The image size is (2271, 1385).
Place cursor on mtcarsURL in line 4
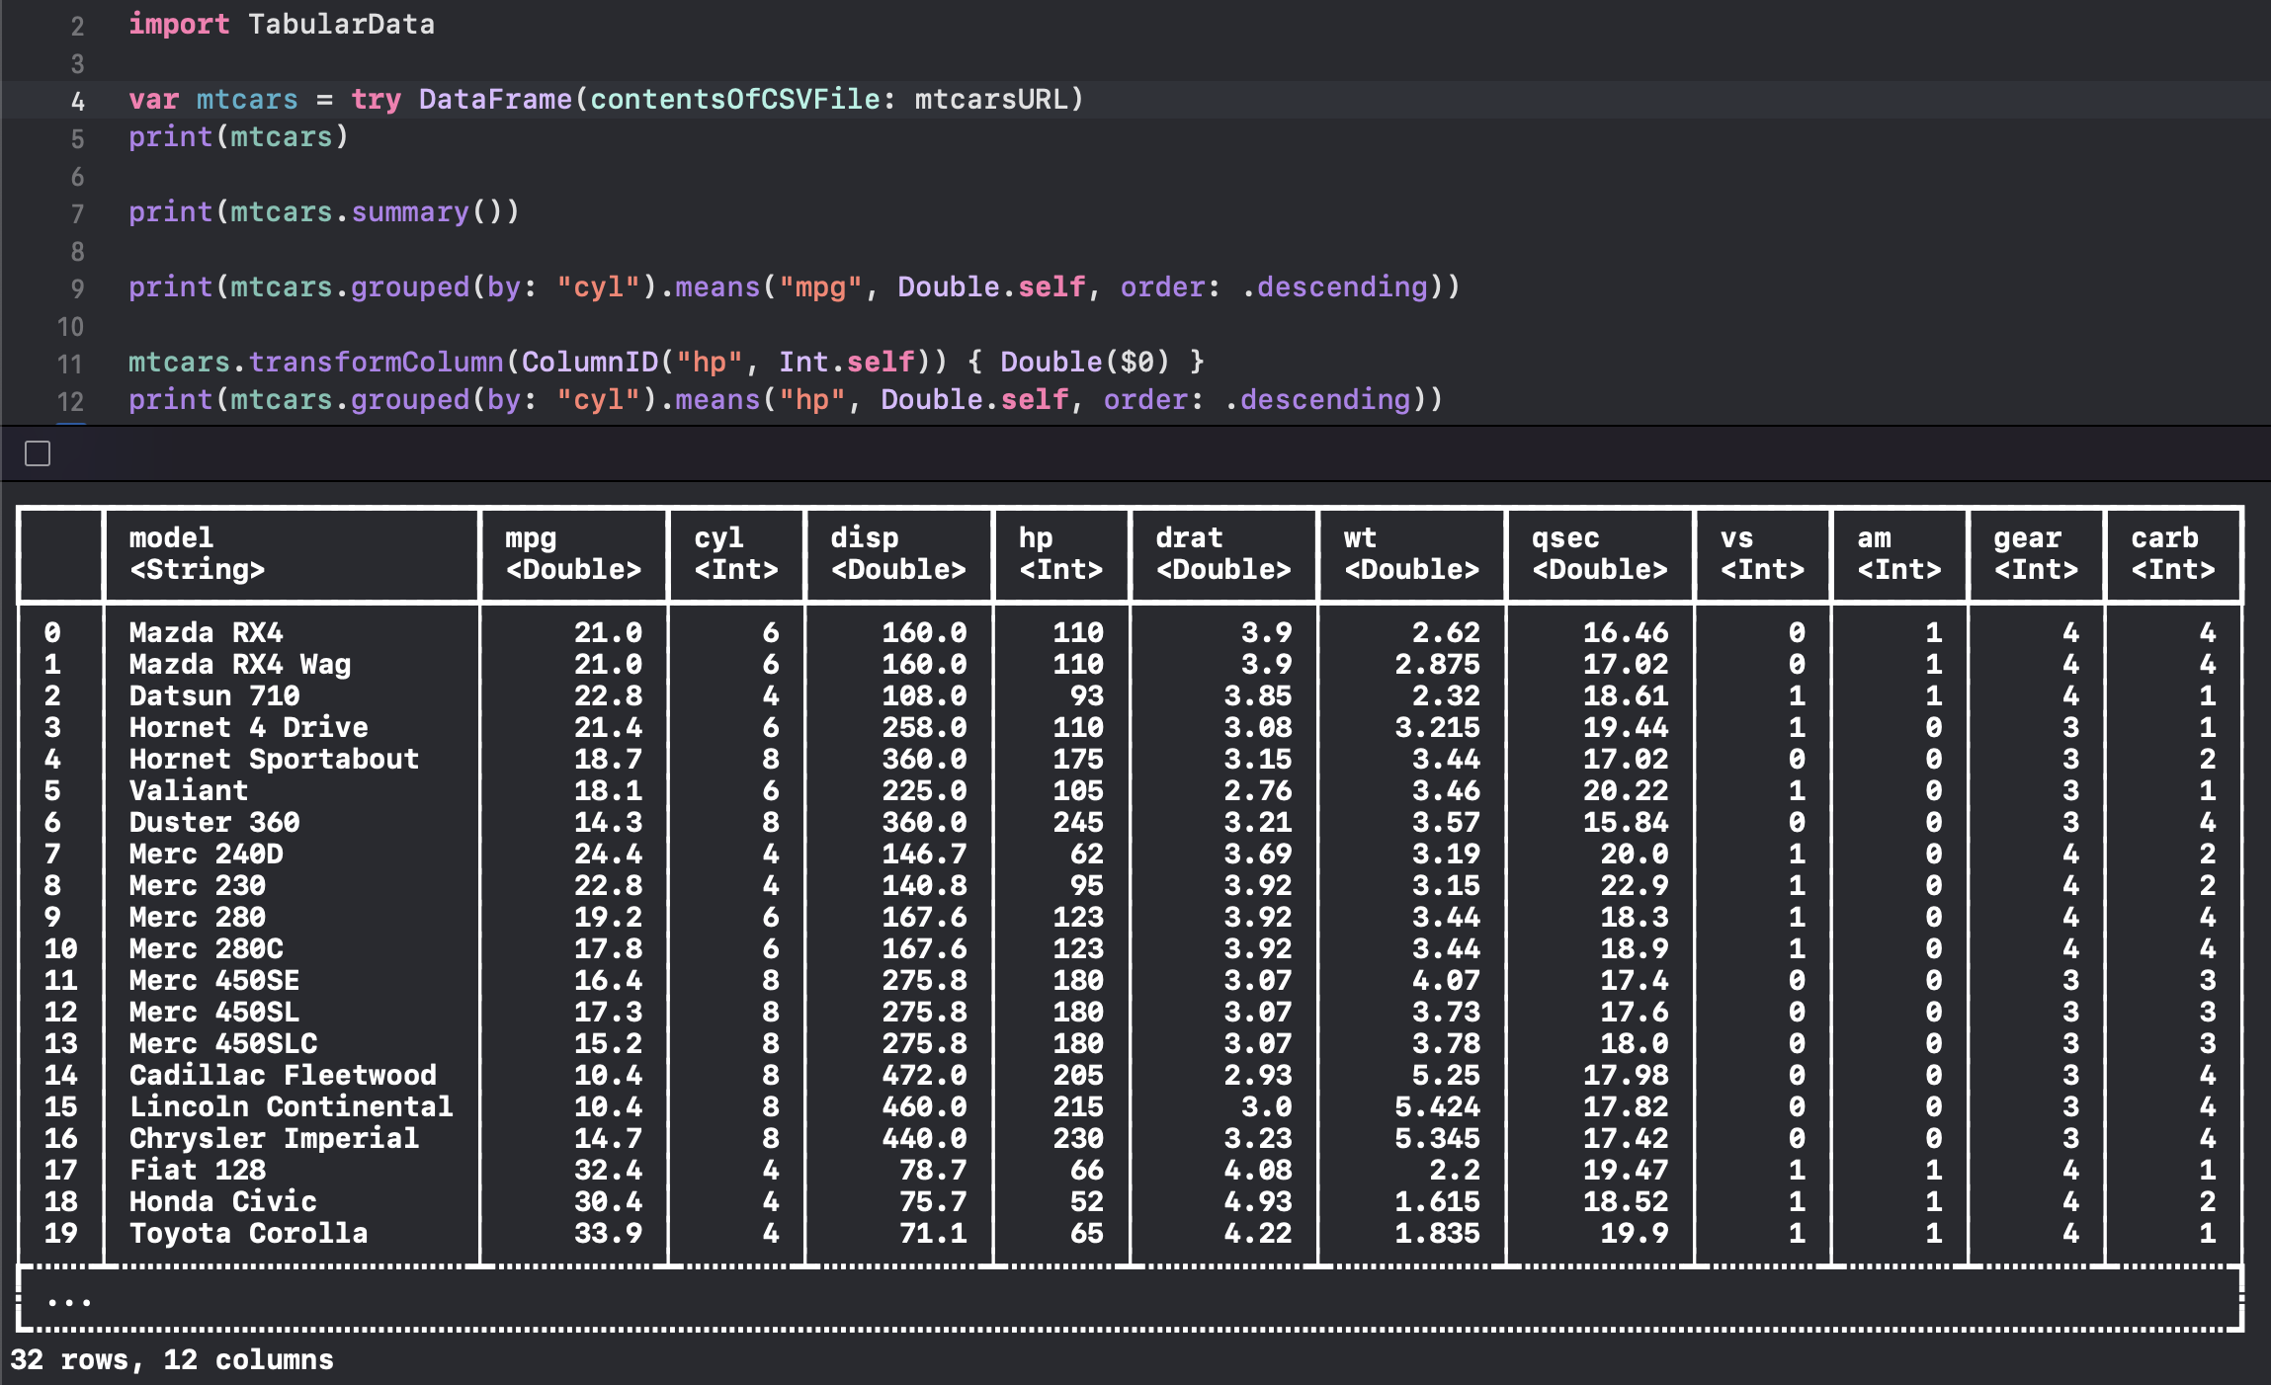click(x=990, y=100)
